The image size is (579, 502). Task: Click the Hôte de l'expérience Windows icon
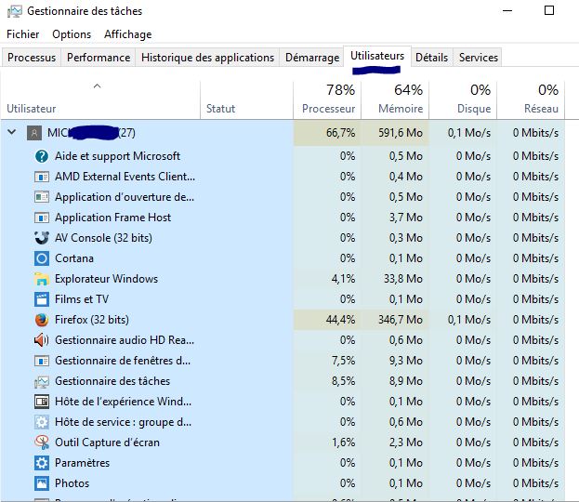[x=42, y=402]
